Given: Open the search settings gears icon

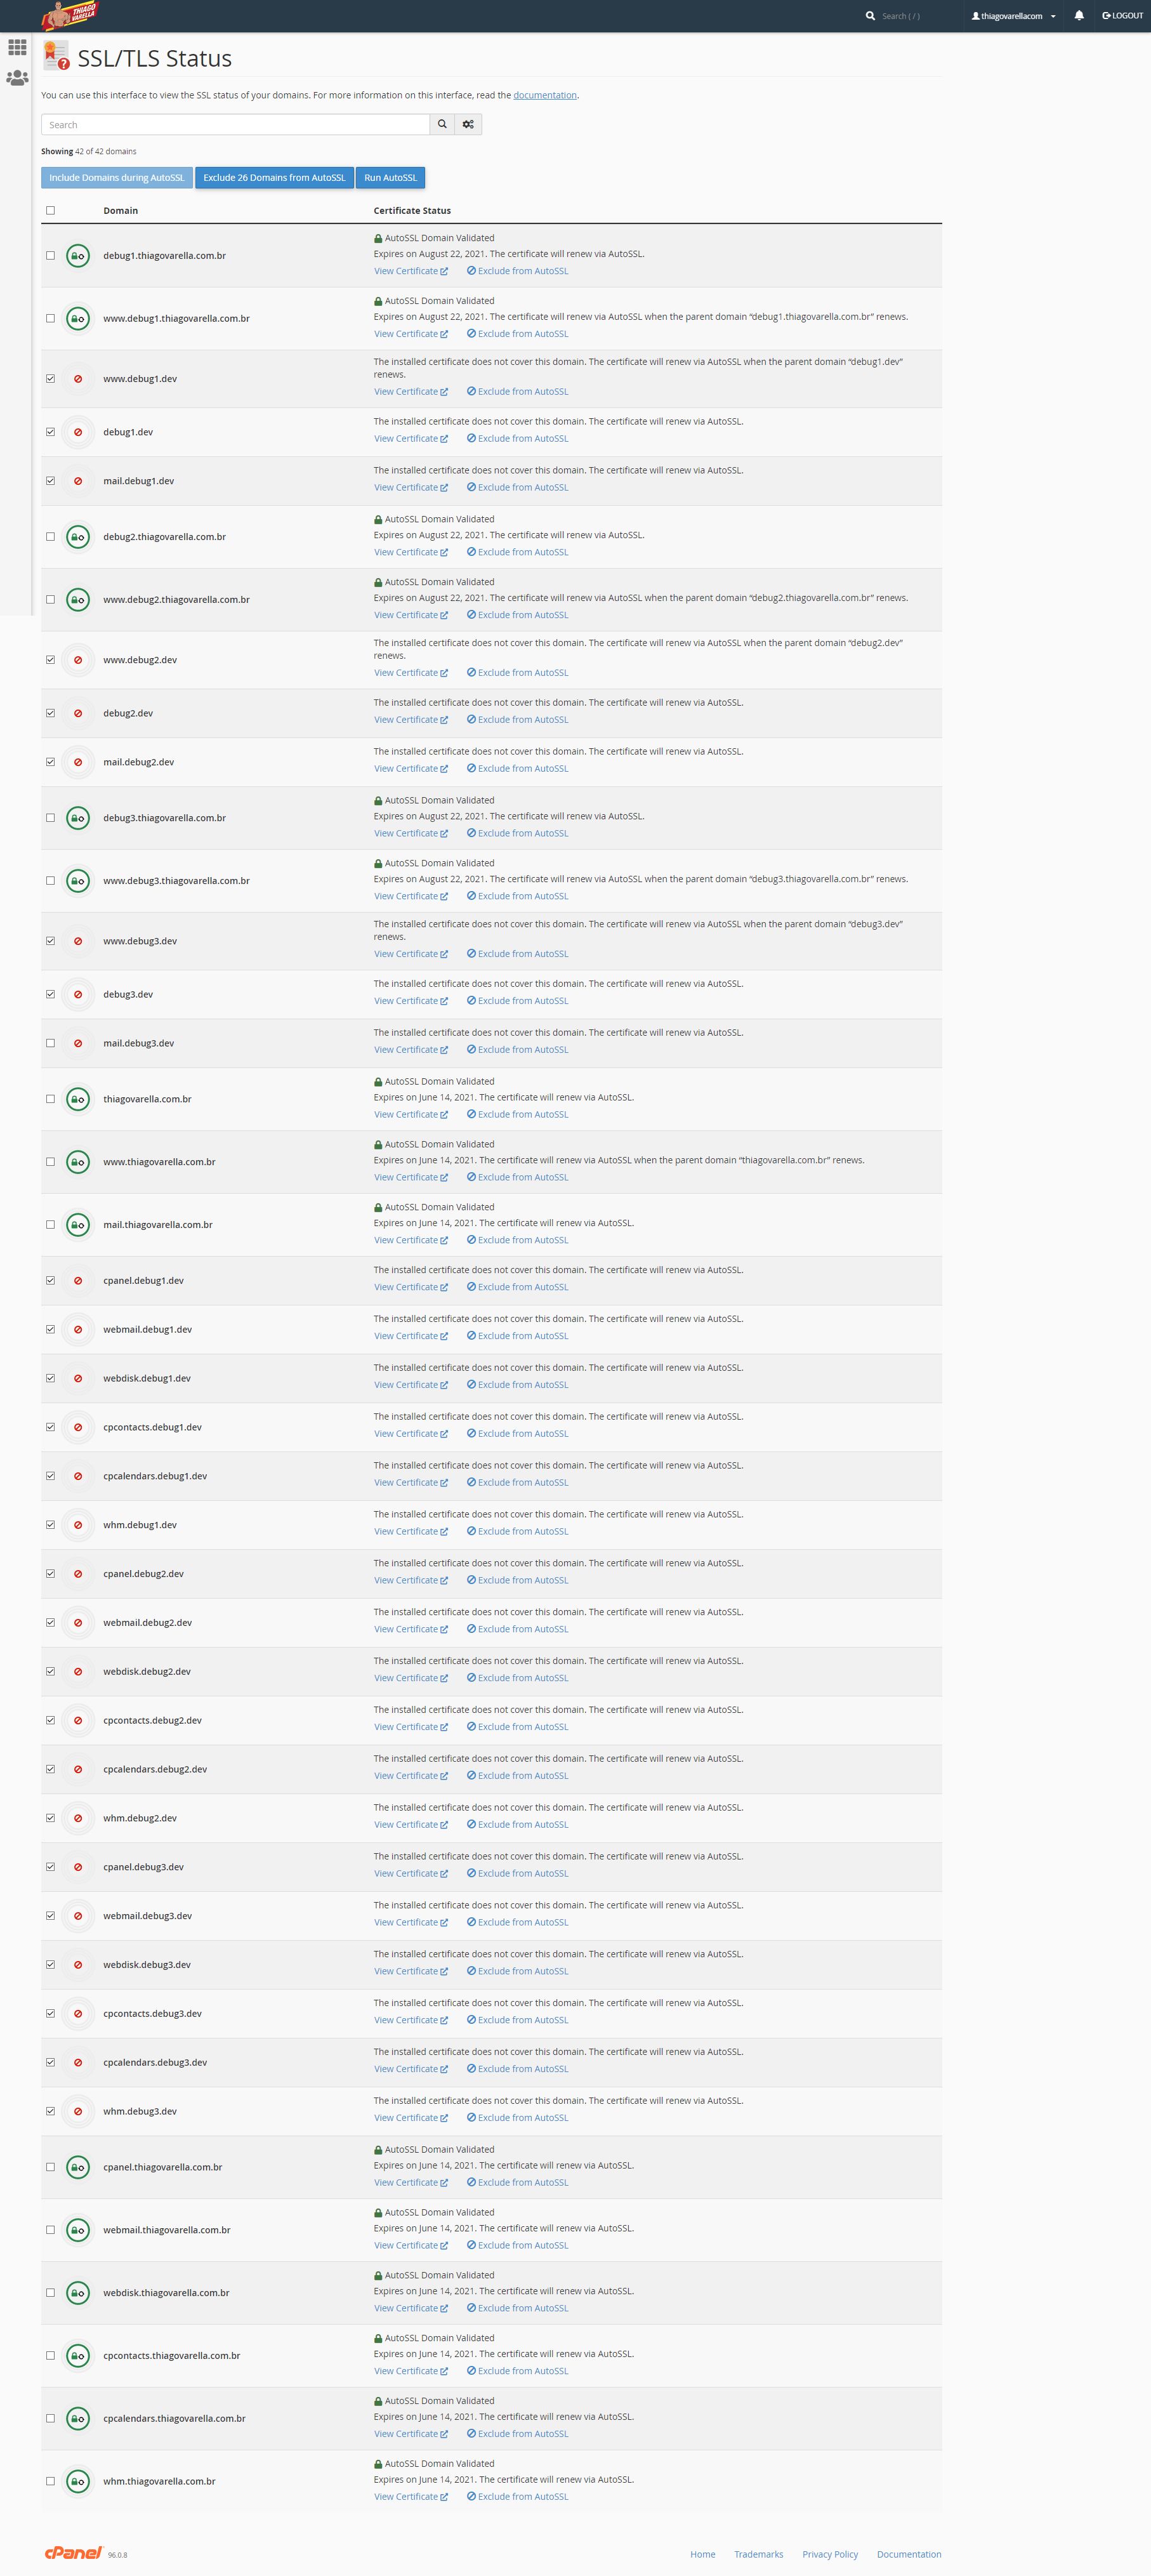Looking at the screenshot, I should point(468,124).
